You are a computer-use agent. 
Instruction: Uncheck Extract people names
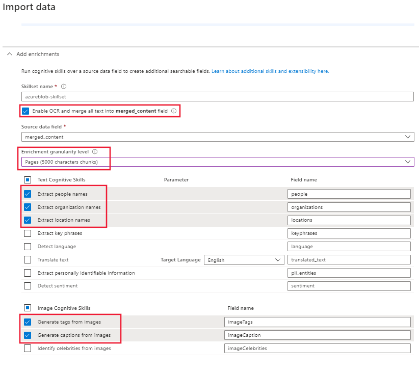pos(28,194)
